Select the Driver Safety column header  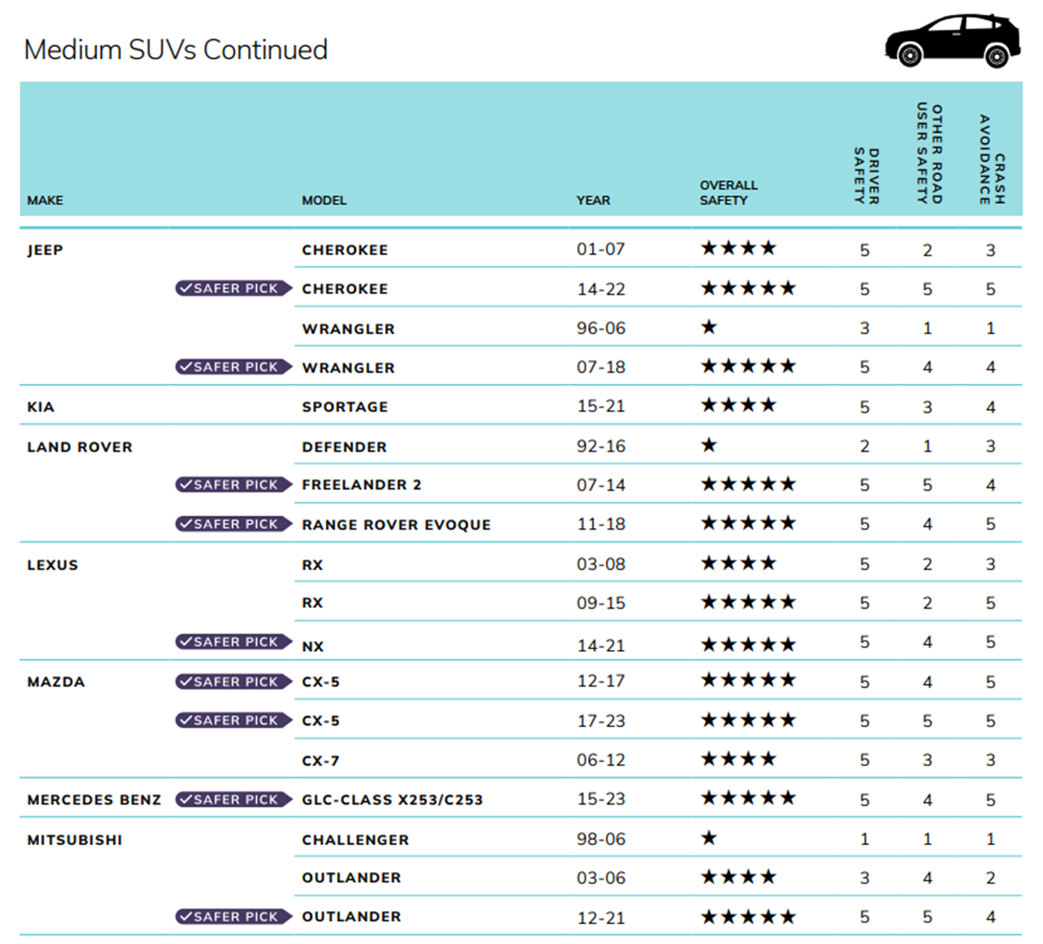point(865,175)
